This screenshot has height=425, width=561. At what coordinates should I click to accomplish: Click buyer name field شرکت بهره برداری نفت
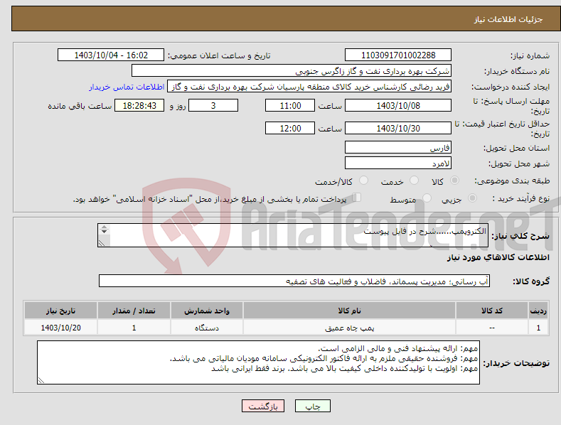(292, 71)
